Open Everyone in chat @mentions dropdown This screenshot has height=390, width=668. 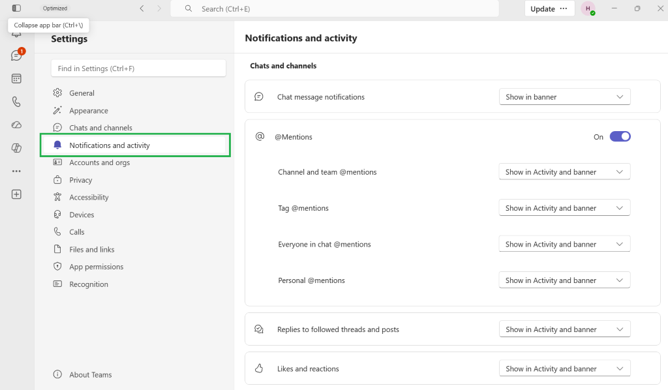[x=564, y=244]
